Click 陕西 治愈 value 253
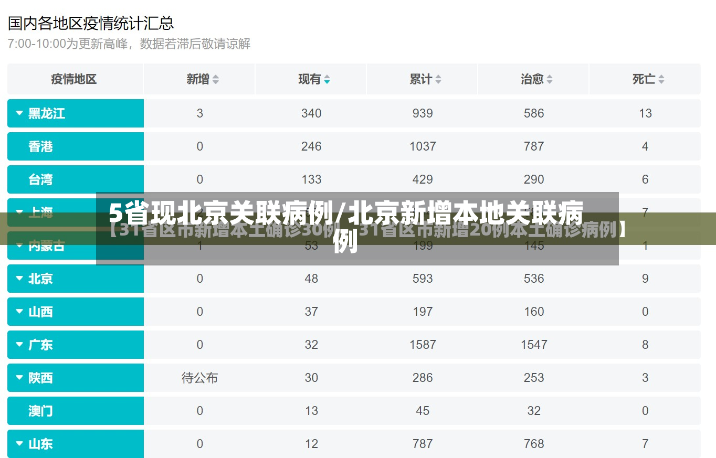 point(534,378)
